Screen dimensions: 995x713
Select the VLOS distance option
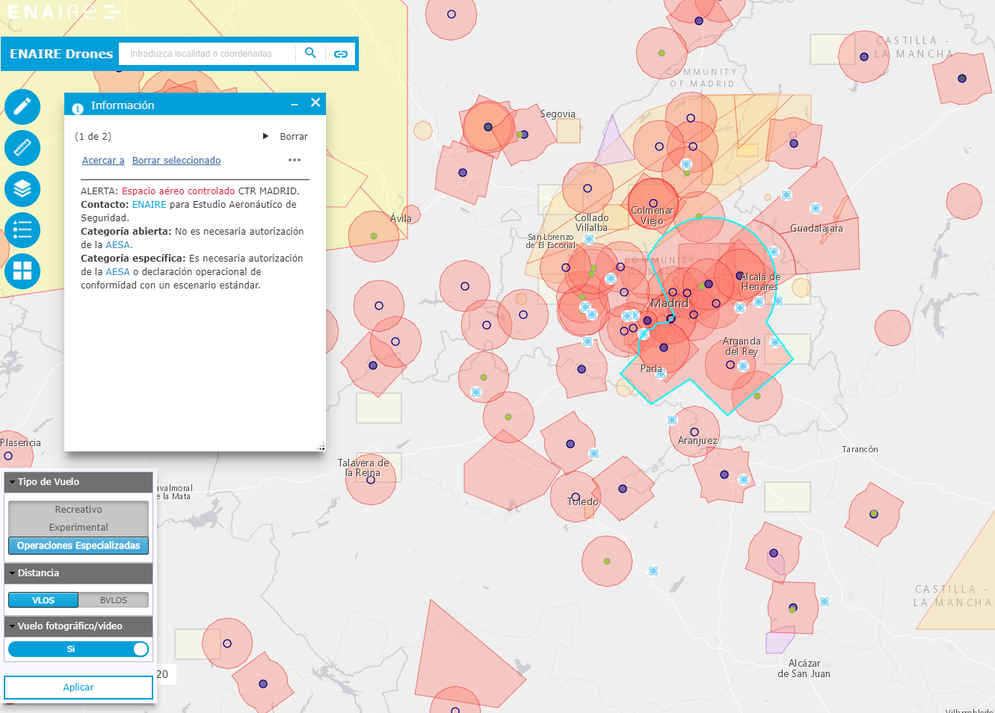(x=43, y=599)
